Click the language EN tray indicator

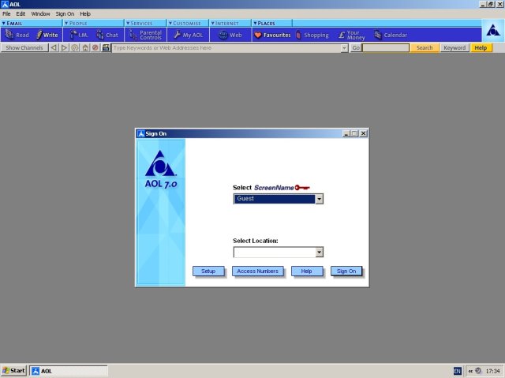point(457,371)
